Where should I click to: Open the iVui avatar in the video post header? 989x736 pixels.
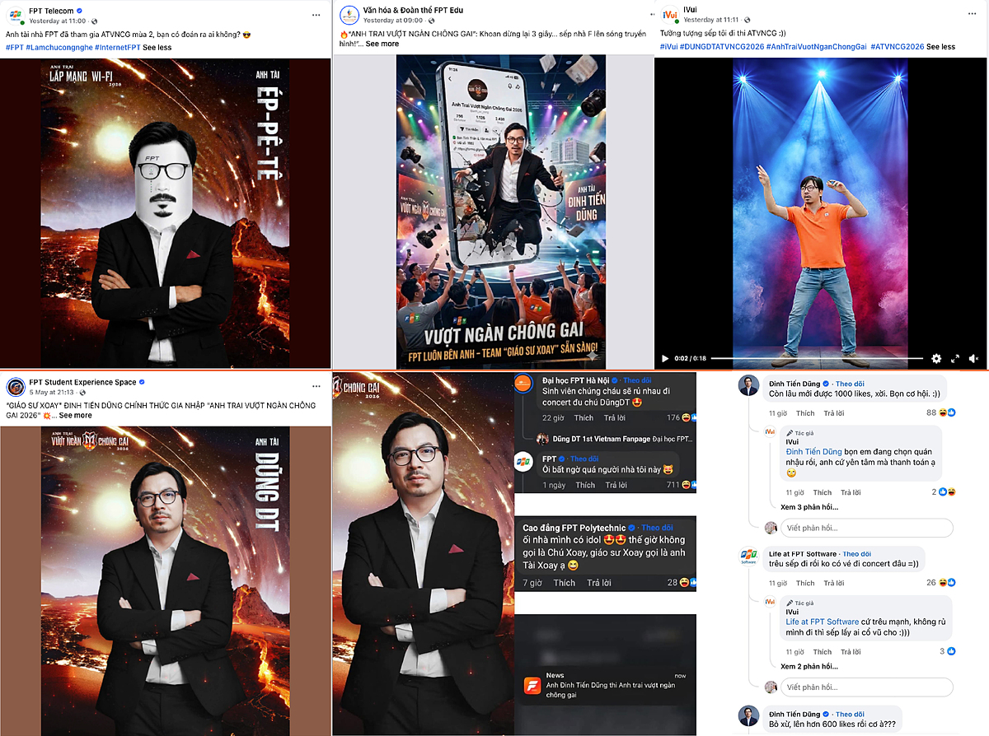pyautogui.click(x=670, y=15)
